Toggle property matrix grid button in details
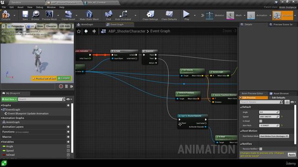 point(287,102)
